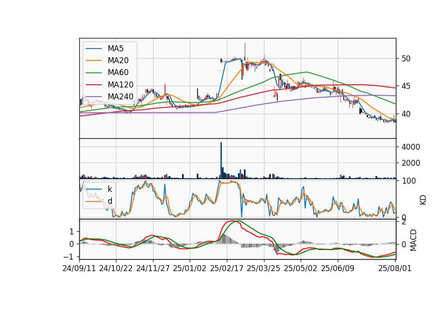
Task: Click the MA60 legend label
Action: tap(118, 72)
